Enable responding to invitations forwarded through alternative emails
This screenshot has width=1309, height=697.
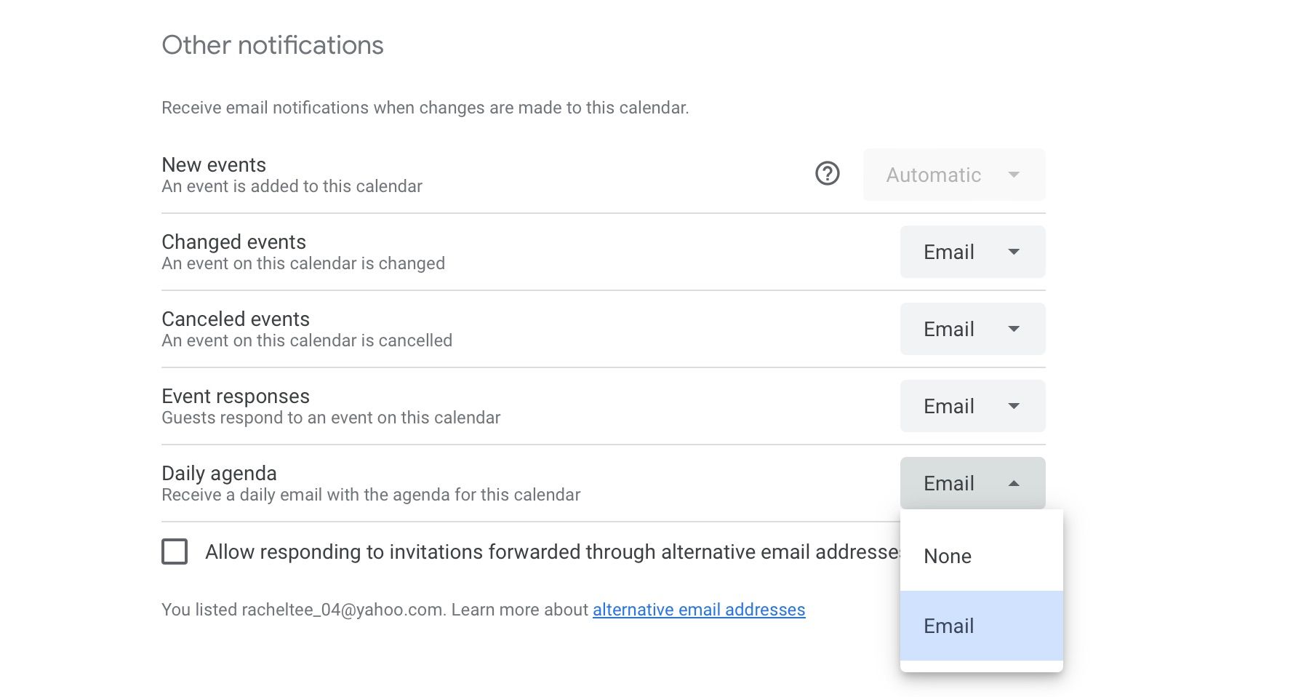(x=174, y=553)
